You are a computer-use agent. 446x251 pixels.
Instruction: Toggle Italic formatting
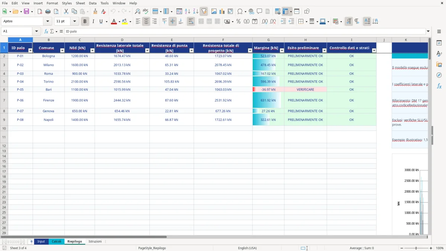[x=93, y=22]
